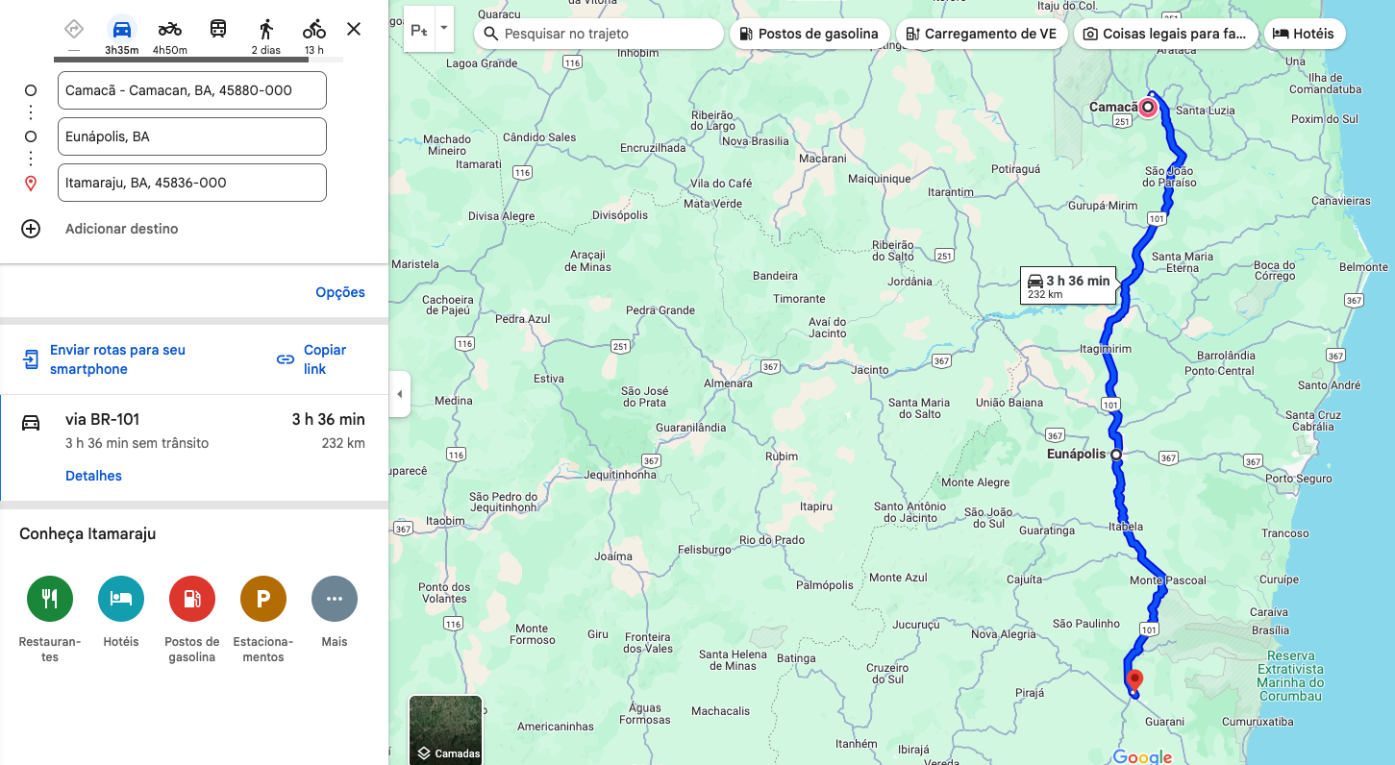The image size is (1395, 765).
Task: Open the Mais more categories button
Action: click(x=335, y=600)
